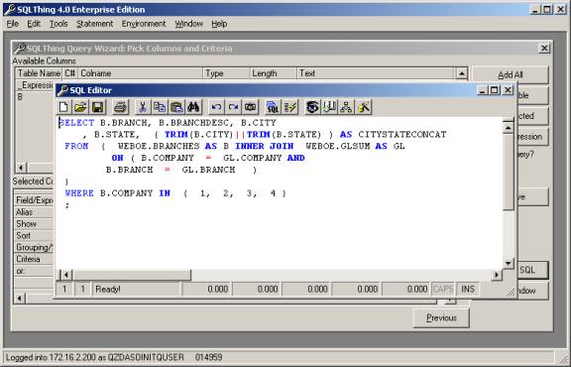This screenshot has width=571, height=367.
Task: Click the eye icon in editor toolbar
Action: [312, 107]
